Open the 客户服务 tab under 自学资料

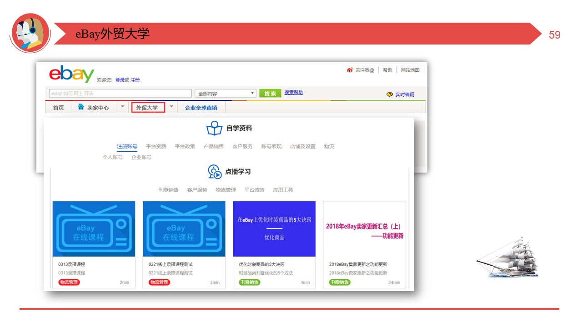[x=242, y=146]
